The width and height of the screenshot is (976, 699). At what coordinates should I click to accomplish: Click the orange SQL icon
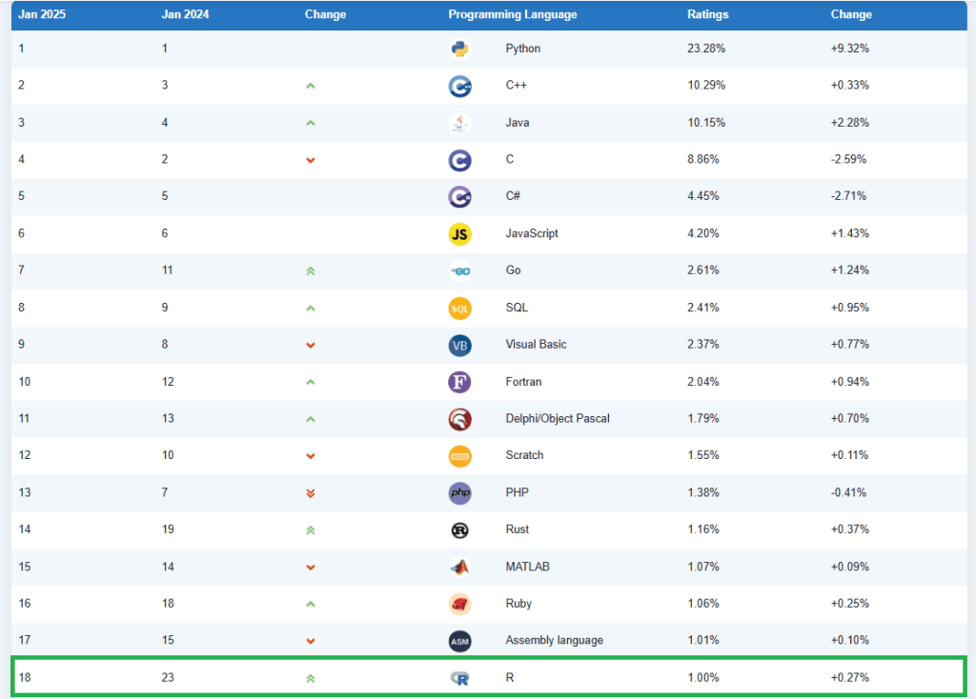tap(459, 308)
